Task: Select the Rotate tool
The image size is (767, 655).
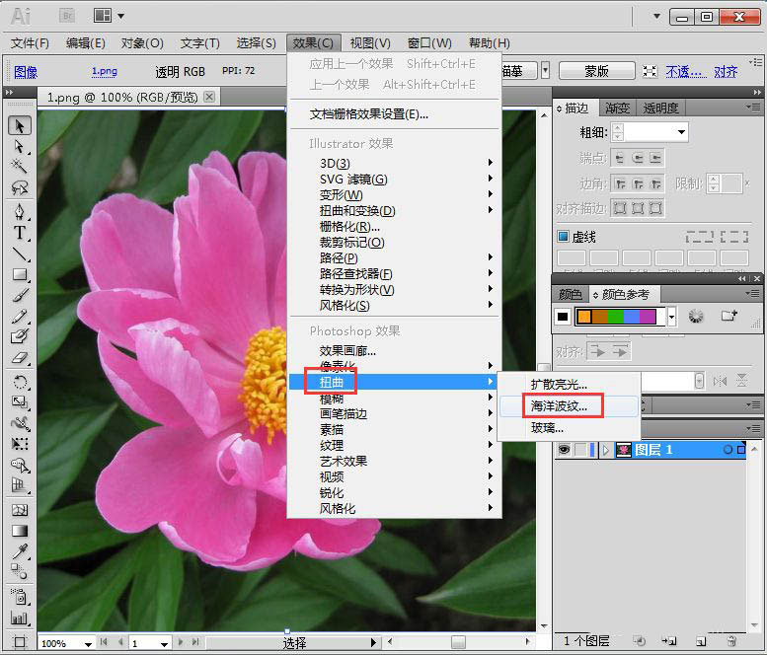Action: pos(20,382)
